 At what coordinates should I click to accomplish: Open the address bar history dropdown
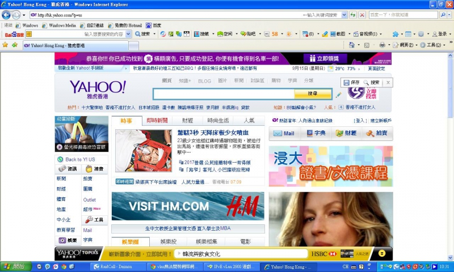pyautogui.click(x=344, y=15)
